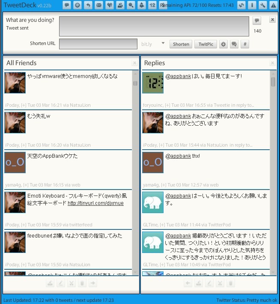Click the inbox tray icon under All Friends
280x304 pixels.
50,283
